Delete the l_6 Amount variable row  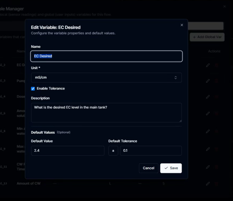[x=216, y=113]
